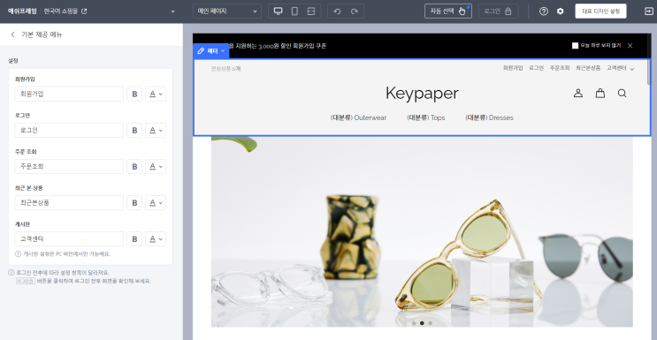
Task: Open 한국어 쇼핑몰 external link icon
Action: click(84, 11)
